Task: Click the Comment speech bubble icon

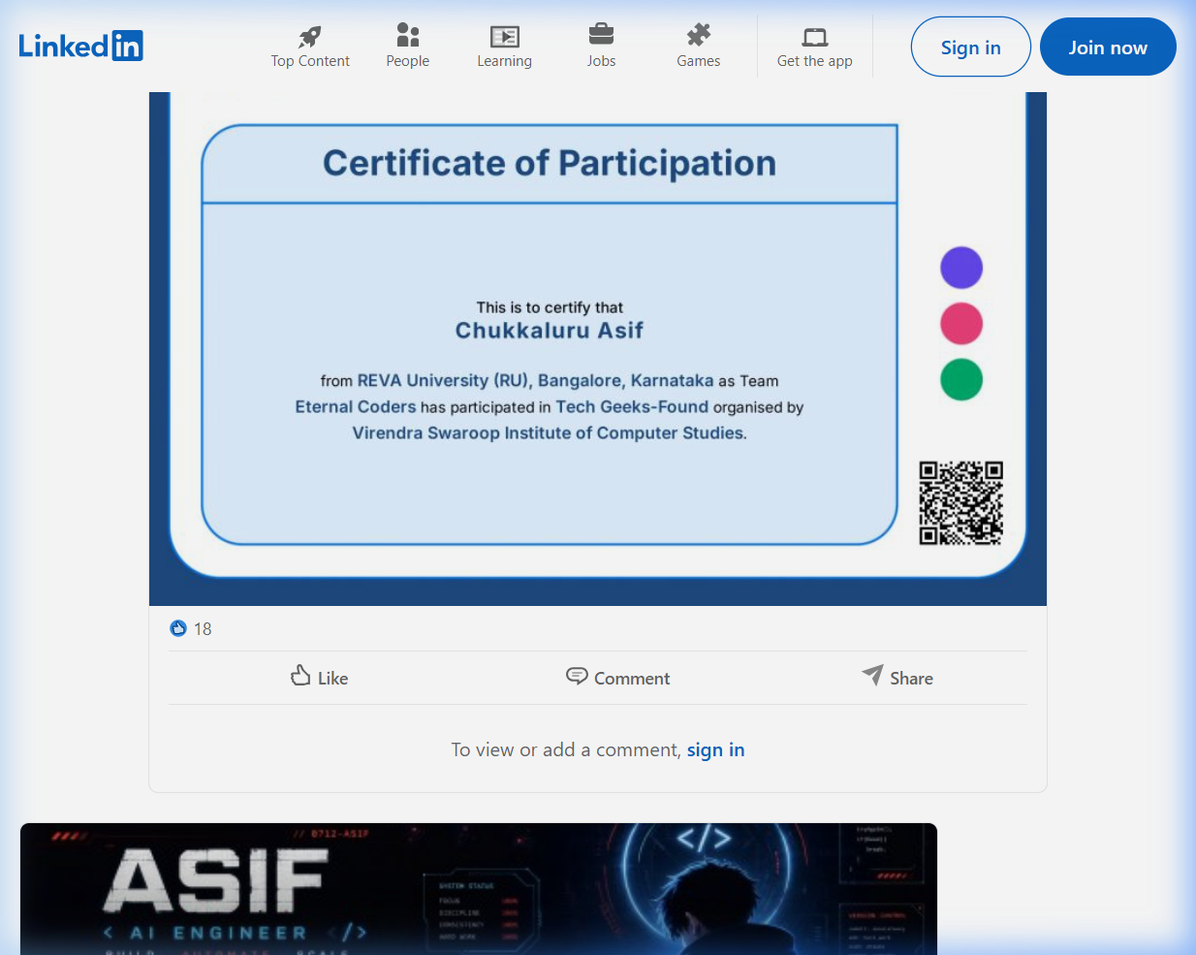Action: (x=577, y=676)
